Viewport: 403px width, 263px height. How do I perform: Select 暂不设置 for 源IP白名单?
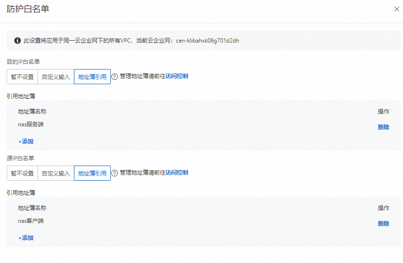[x=22, y=174]
